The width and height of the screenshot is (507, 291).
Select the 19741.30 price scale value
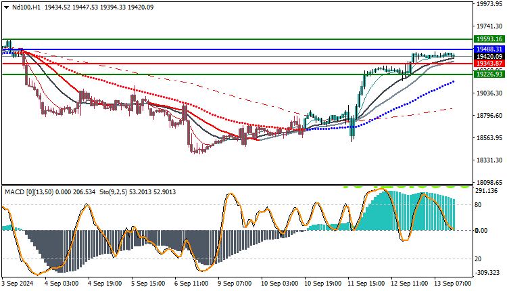pyautogui.click(x=489, y=26)
